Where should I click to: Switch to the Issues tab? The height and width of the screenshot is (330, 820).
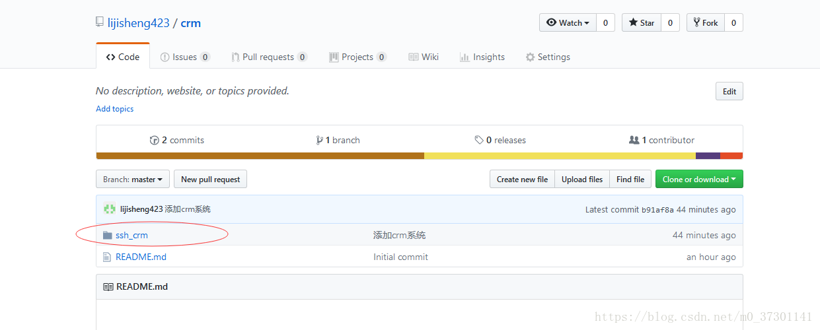185,57
